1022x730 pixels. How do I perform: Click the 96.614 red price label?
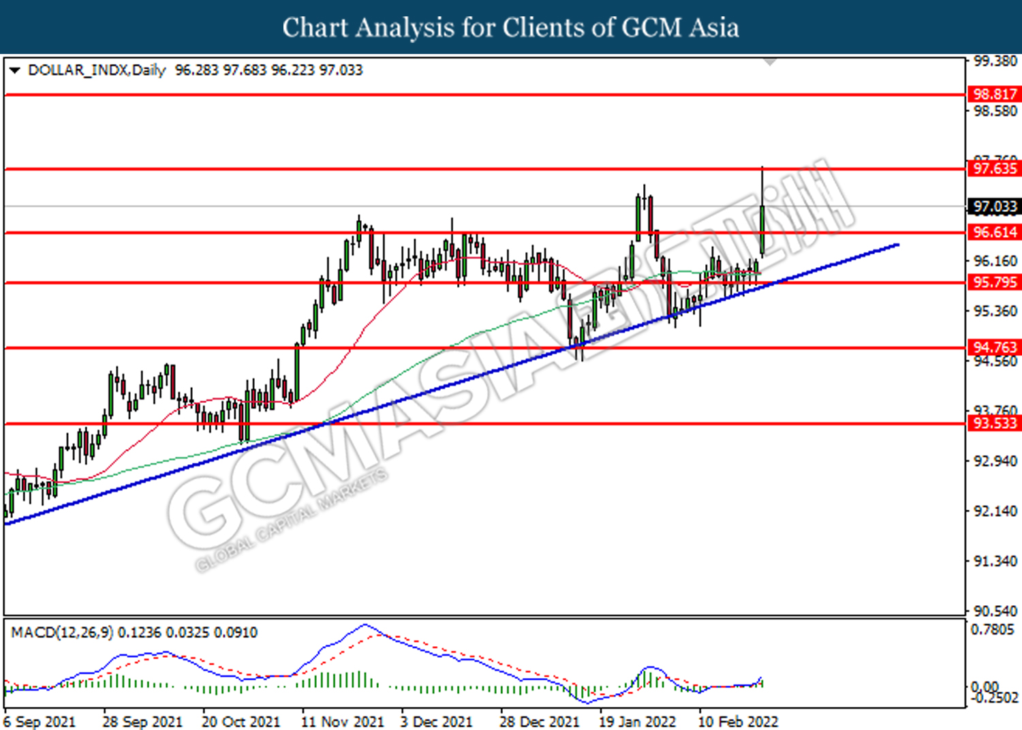coord(995,232)
